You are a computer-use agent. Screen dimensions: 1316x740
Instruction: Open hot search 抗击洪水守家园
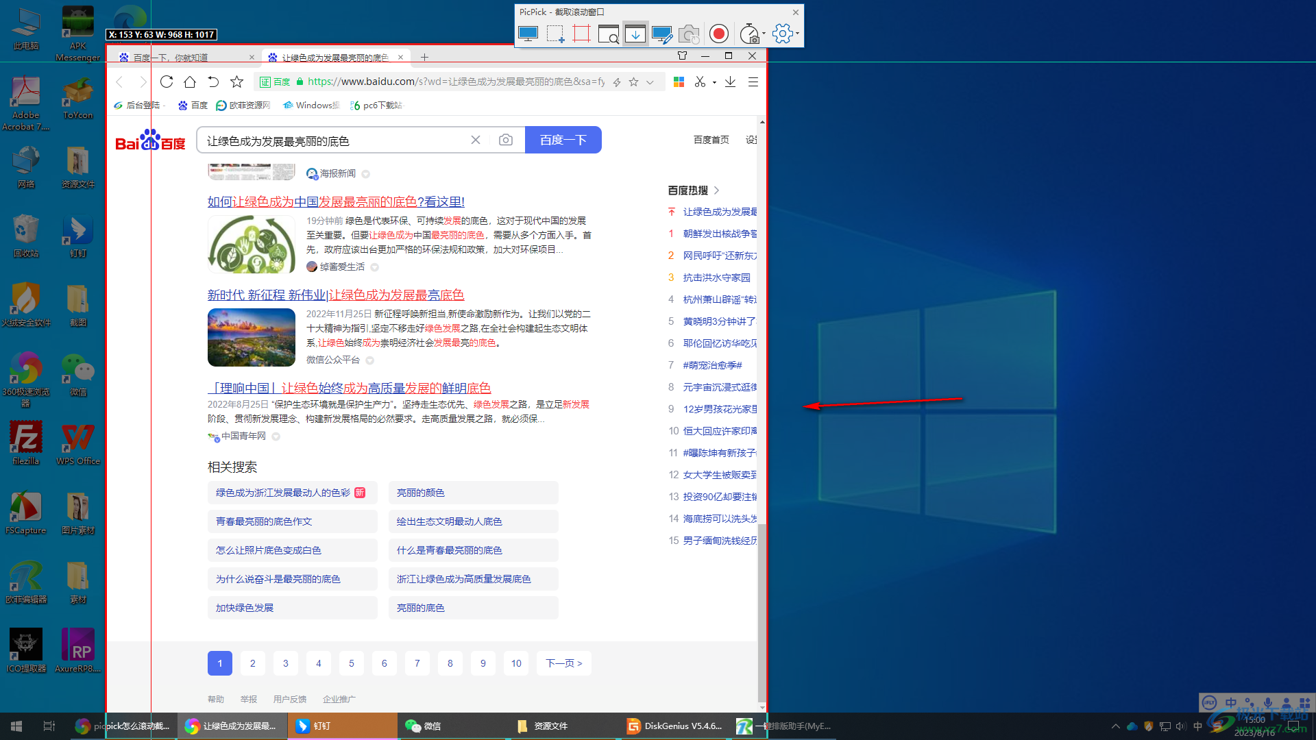716,277
